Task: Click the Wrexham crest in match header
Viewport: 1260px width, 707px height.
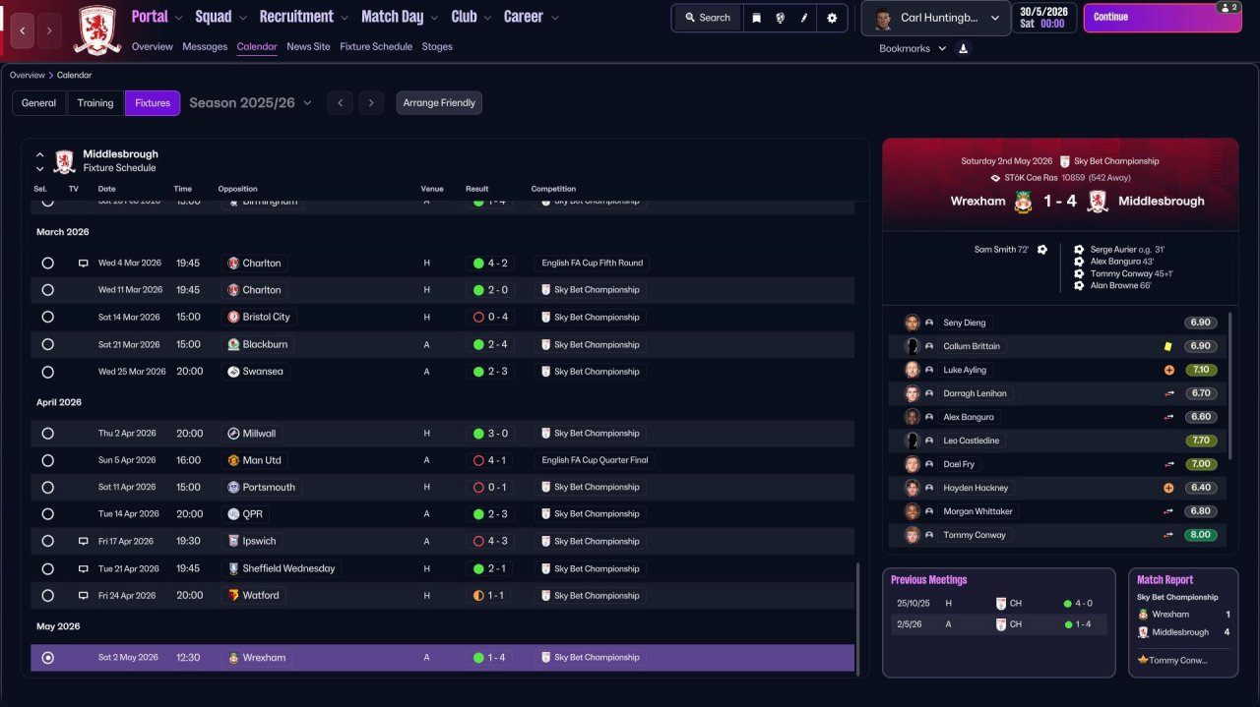Action: coord(1024,201)
